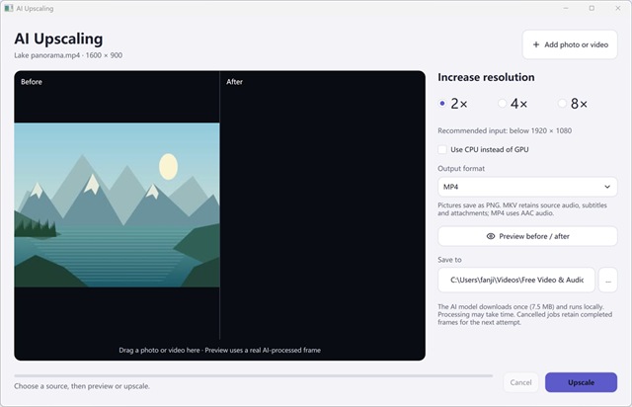Open the Output format MP4 dropdown

click(x=527, y=187)
